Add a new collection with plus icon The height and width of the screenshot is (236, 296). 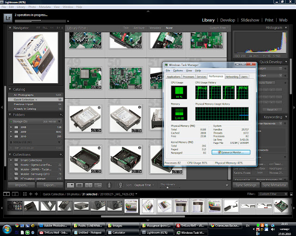[x=61, y=154]
